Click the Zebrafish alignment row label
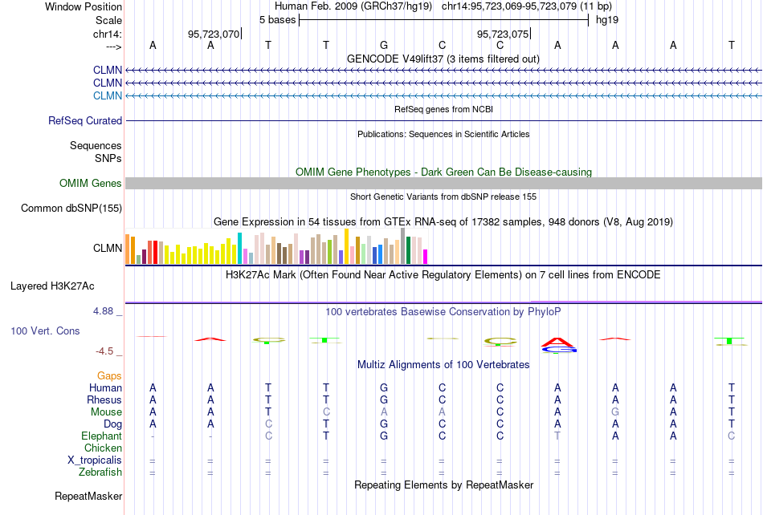Viewport: 763px width, 515px height. [x=100, y=472]
